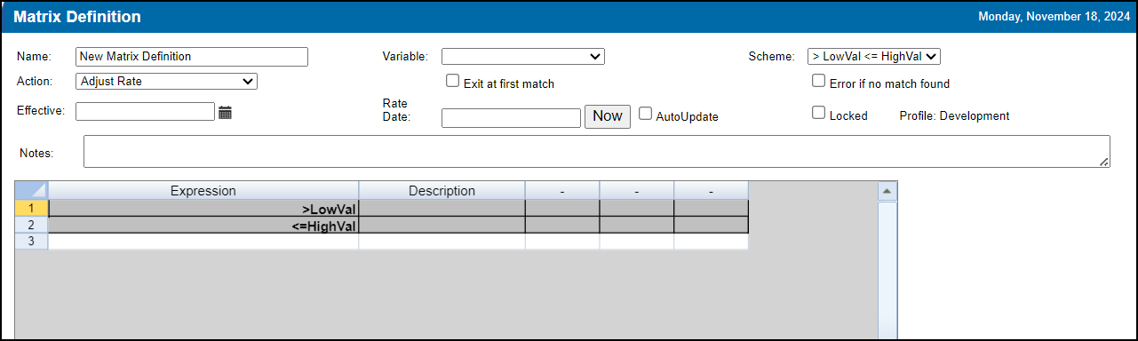The height and width of the screenshot is (341, 1138).
Task: Select the Expression column header
Action: tap(203, 191)
